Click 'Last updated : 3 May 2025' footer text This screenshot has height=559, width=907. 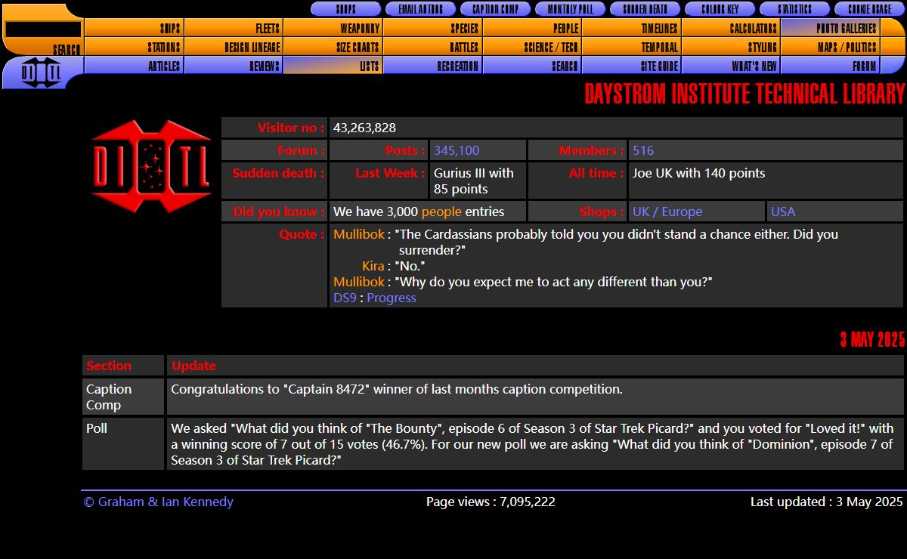[827, 502]
